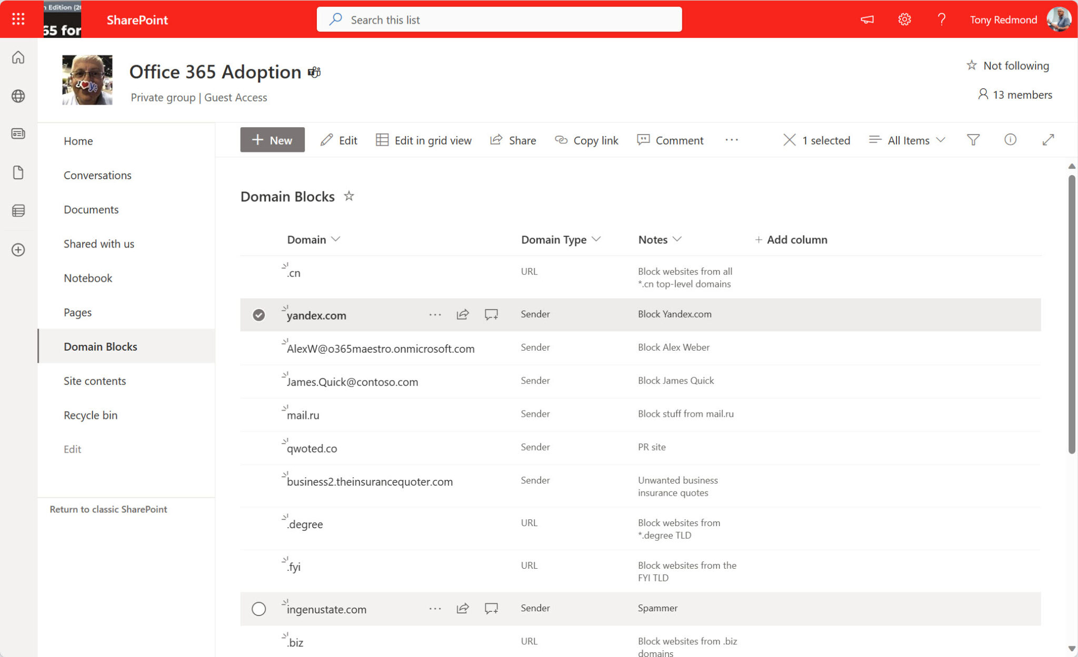Open the All Items view dropdown
This screenshot has width=1078, height=657.
click(x=907, y=140)
